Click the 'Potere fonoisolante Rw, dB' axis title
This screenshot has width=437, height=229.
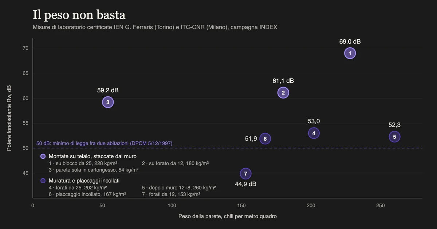[9, 118]
